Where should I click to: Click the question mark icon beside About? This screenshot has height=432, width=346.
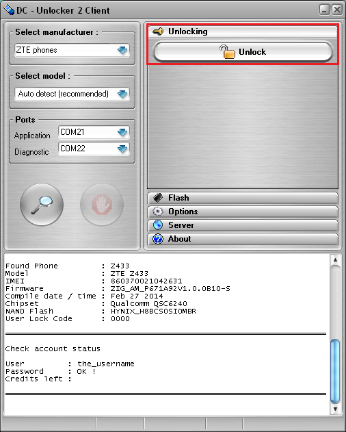point(158,239)
